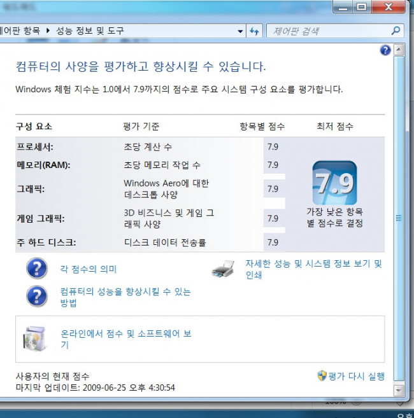Image resolution: width=414 pixels, height=418 pixels.
Task: Minimize the window
Action: click(343, 6)
